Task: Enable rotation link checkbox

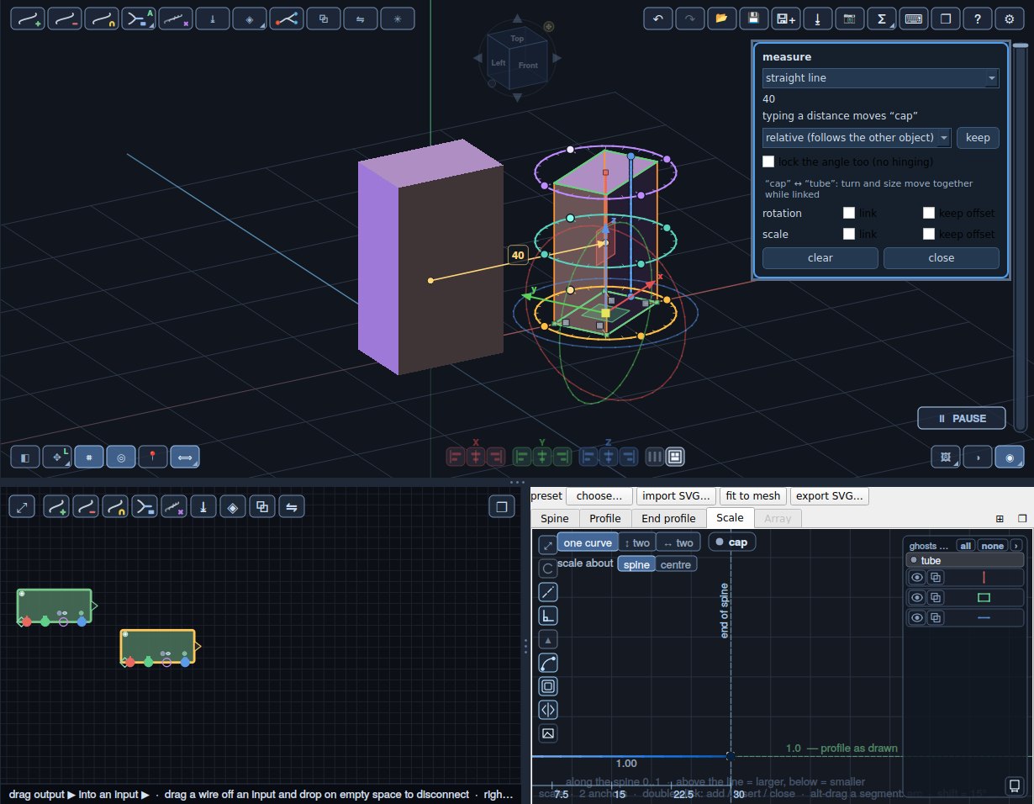Action: (x=849, y=213)
